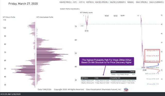Click the -2SD dashed line label
This screenshot has height=96, width=165.
point(82,26)
